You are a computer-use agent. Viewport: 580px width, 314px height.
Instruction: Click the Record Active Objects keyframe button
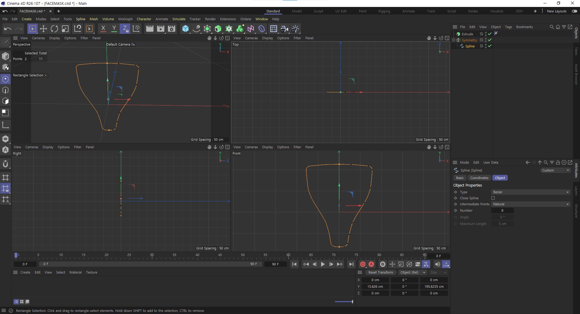point(363,264)
